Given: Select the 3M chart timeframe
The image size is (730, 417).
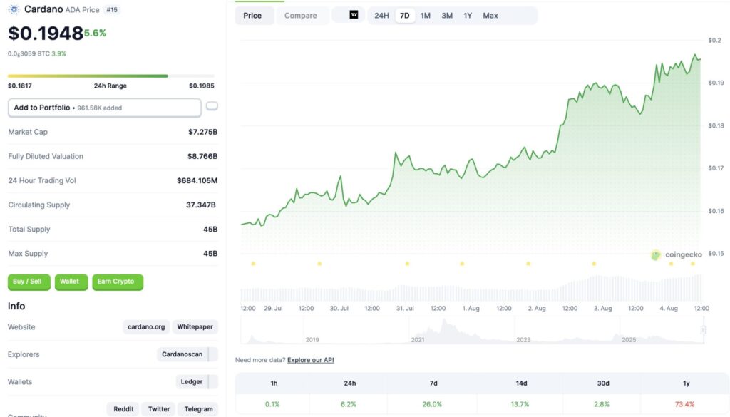Looking at the screenshot, I should 447,16.
